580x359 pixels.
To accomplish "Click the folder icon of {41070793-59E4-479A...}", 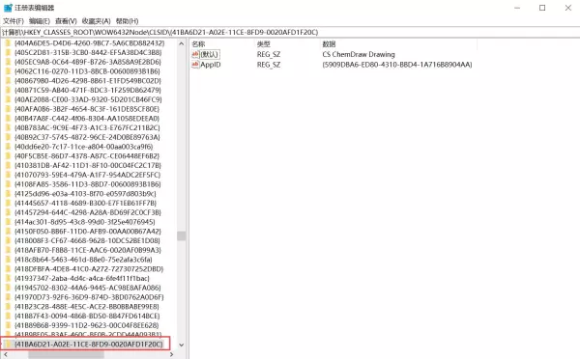I will [x=8, y=175].
